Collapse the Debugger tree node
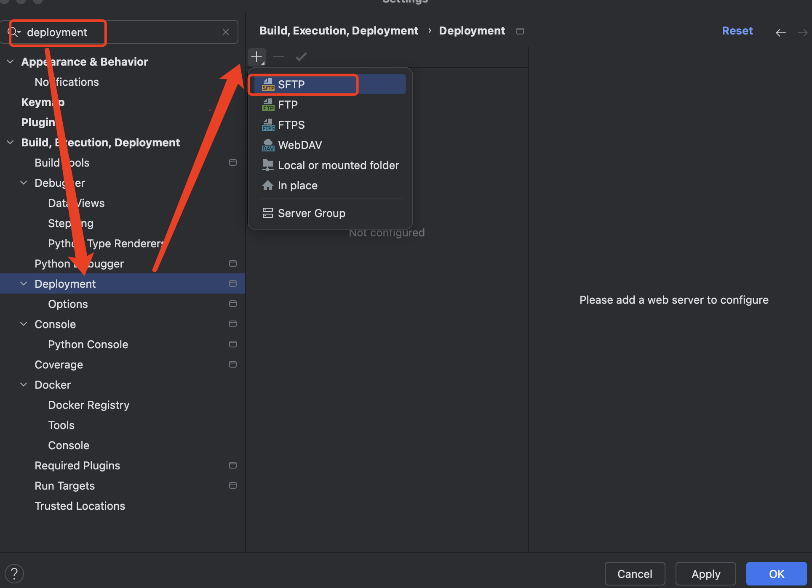The height and width of the screenshot is (588, 812). 24,183
